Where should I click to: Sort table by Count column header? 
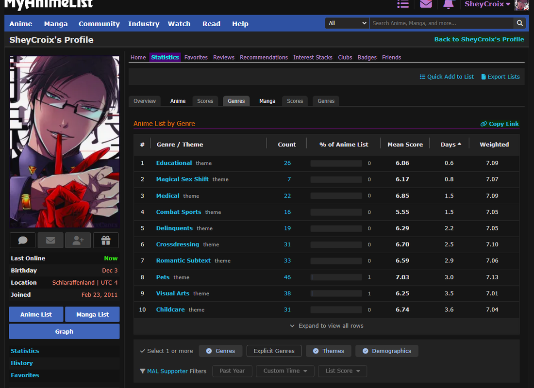287,145
